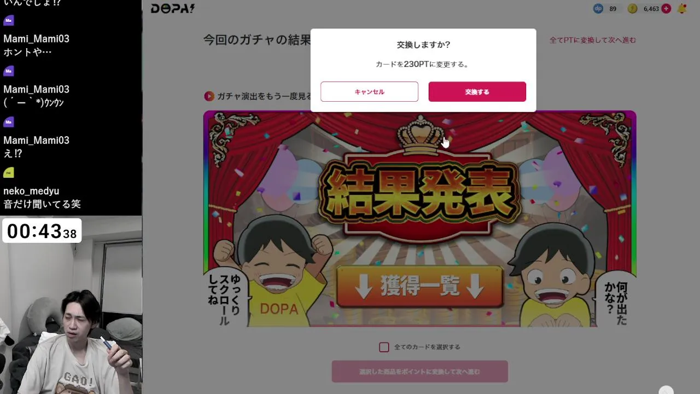Click the blue dp points icon
Screen dimensions: 700x394
click(x=598, y=9)
